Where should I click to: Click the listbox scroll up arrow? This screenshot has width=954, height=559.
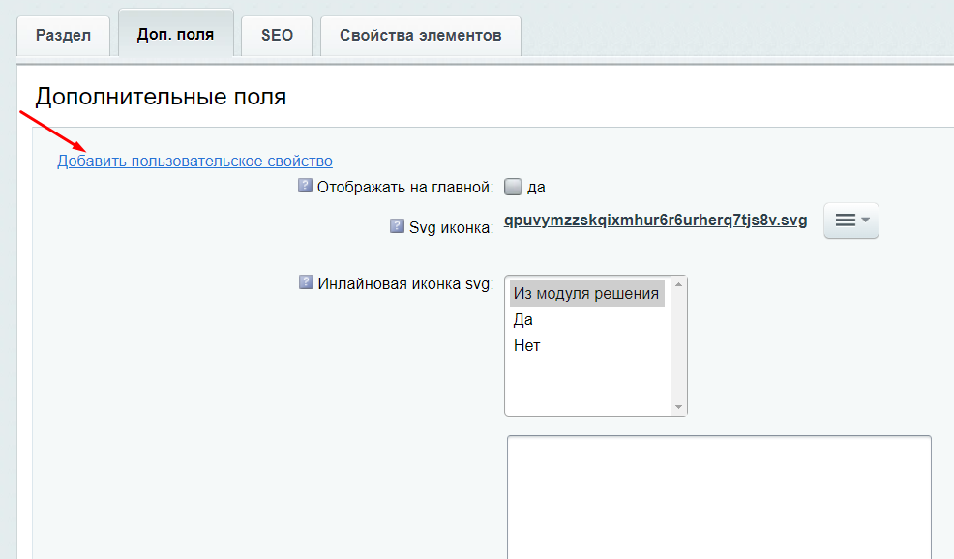[x=678, y=284]
